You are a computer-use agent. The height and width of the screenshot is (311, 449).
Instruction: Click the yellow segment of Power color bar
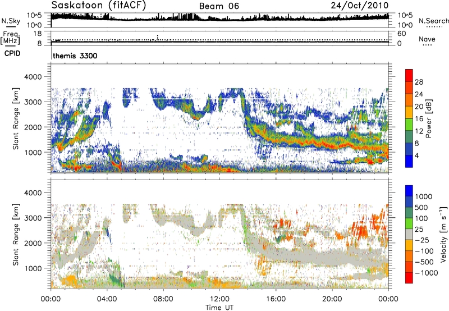409,112
